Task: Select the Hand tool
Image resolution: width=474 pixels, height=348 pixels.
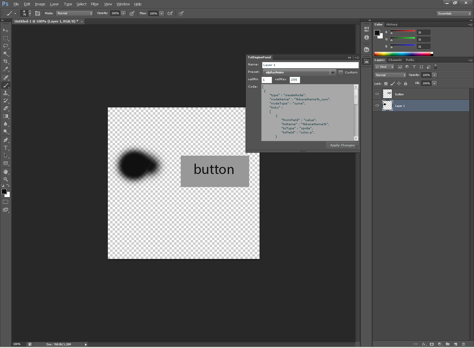Action: (x=6, y=172)
